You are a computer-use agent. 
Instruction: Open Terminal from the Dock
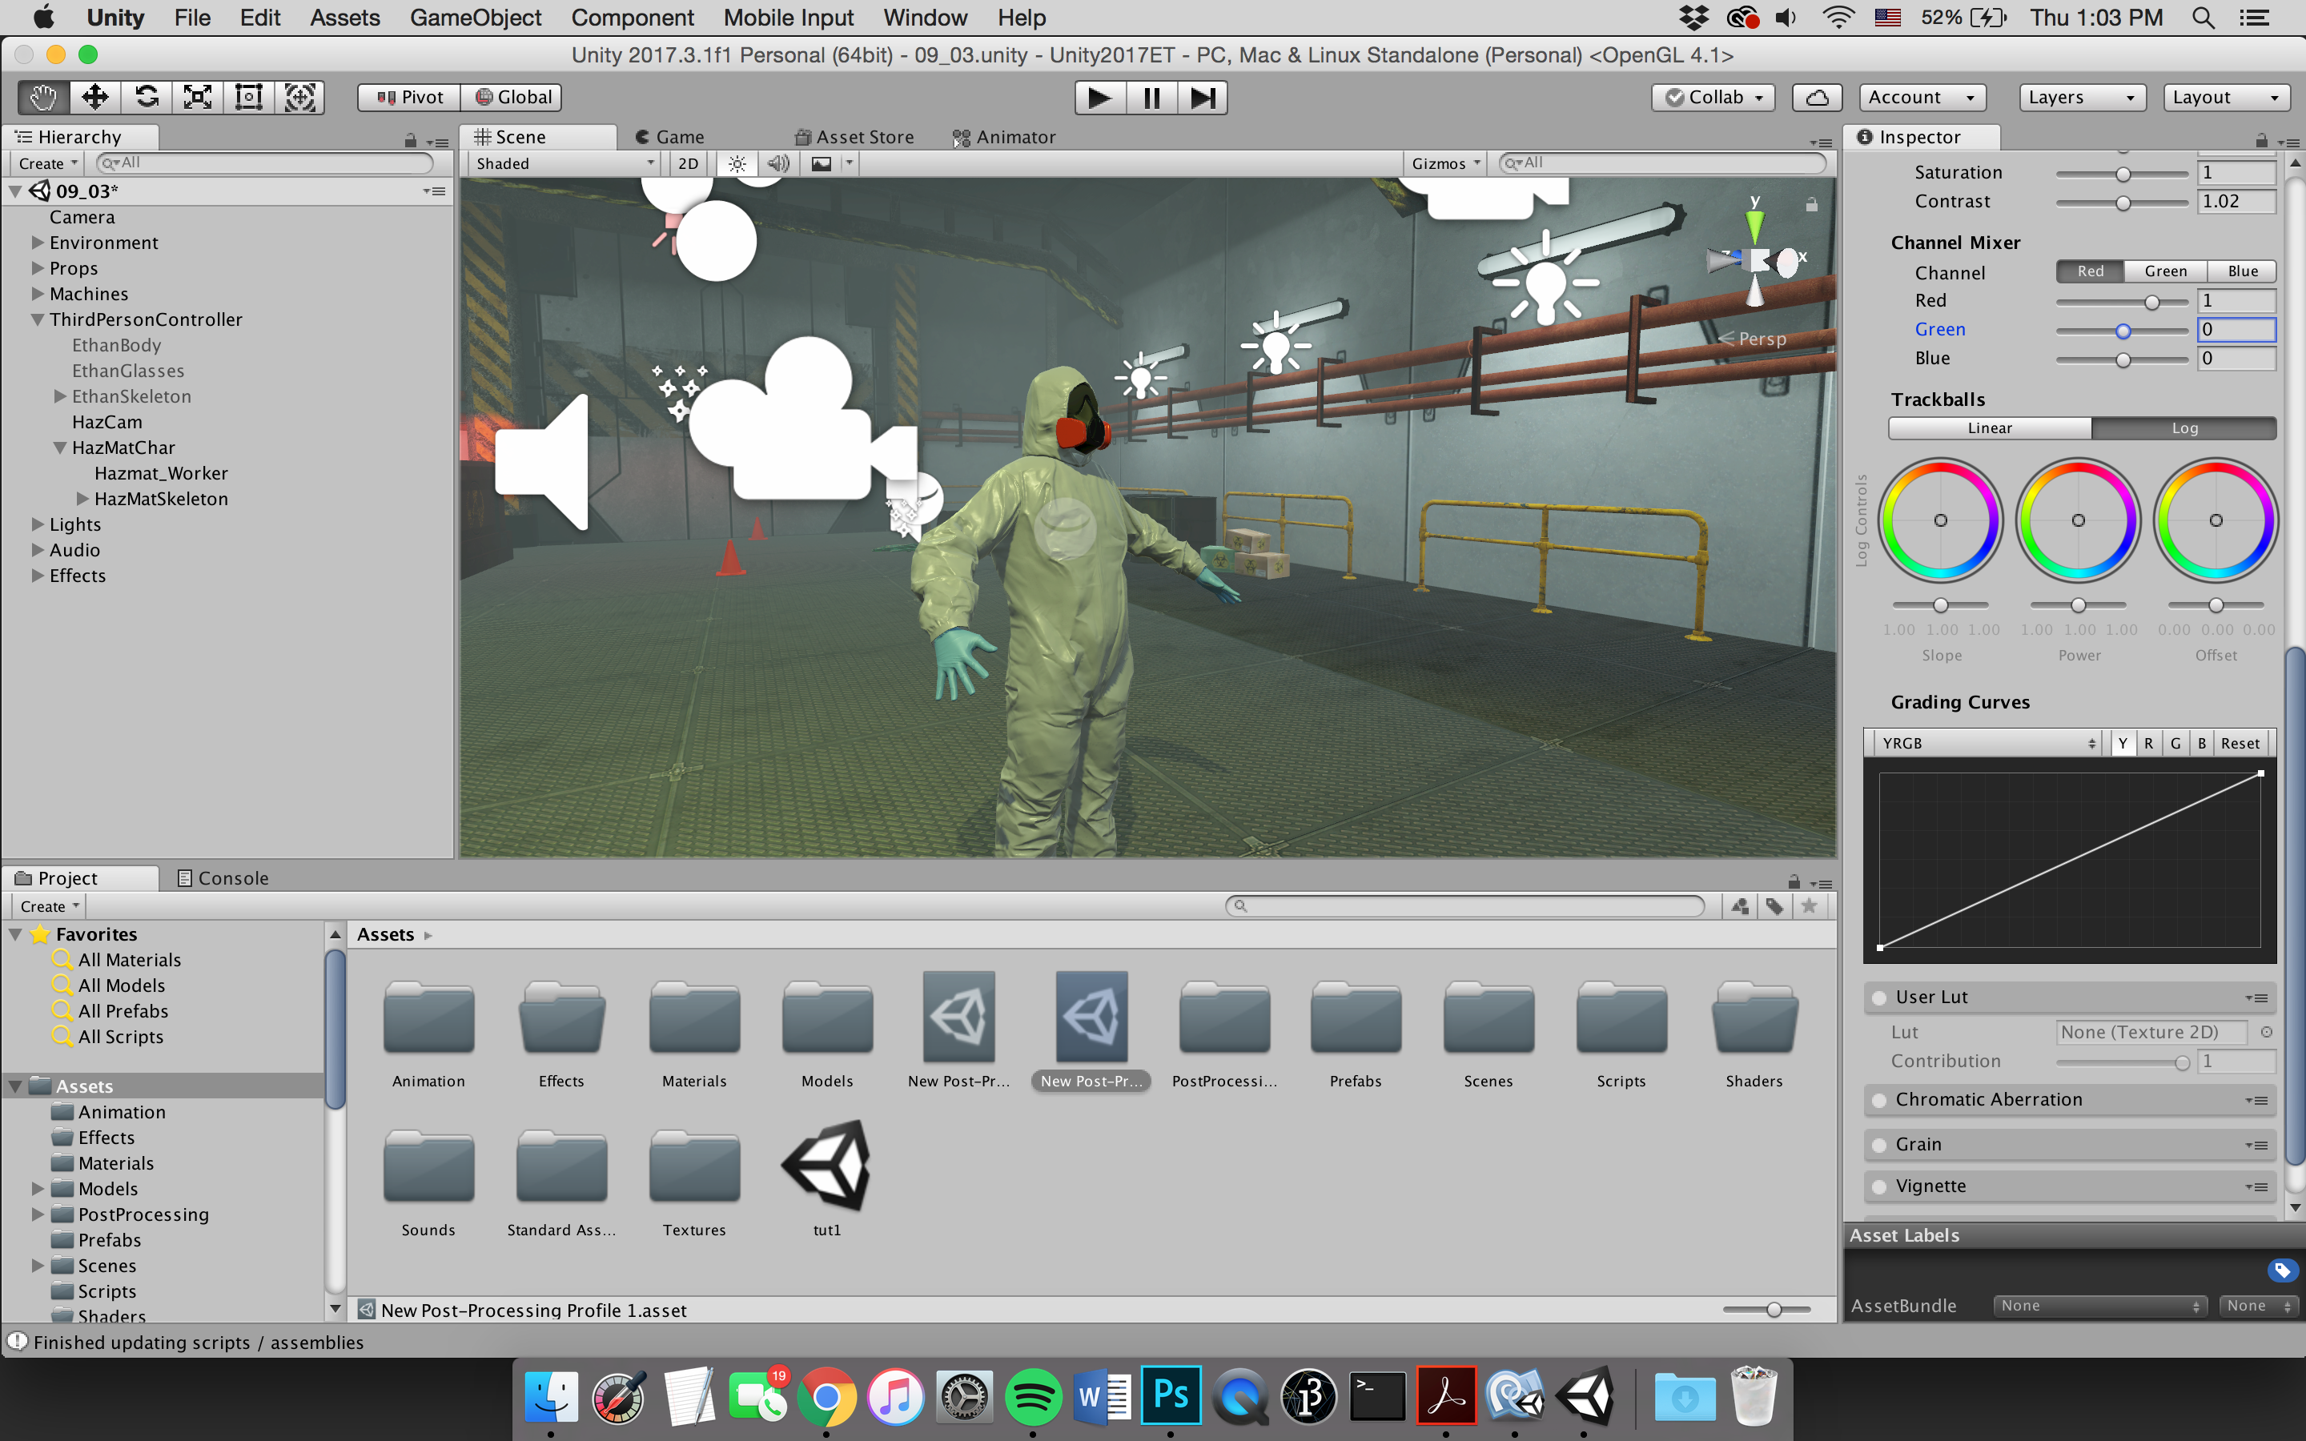pos(1378,1396)
